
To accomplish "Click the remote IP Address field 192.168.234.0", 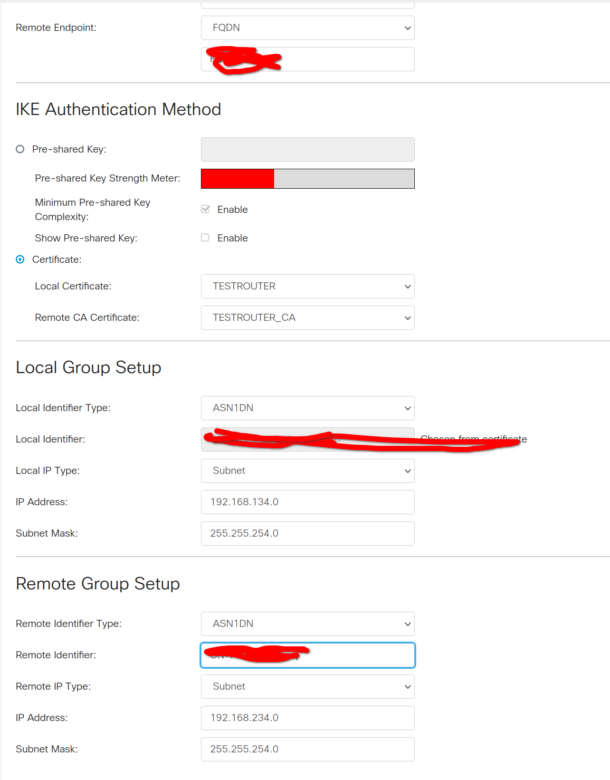I will point(307,718).
